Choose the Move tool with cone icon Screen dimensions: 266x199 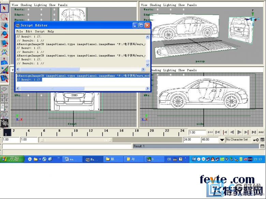click(x=4, y=26)
